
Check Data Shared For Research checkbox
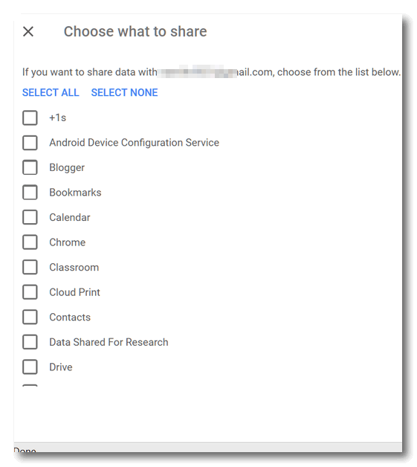tap(30, 342)
